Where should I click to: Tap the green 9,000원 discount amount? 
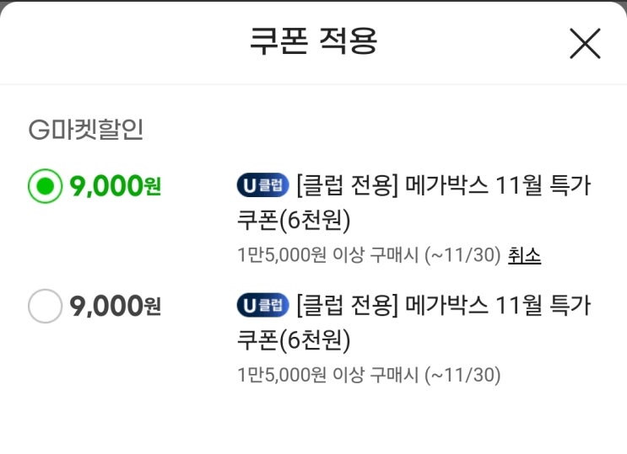tap(116, 186)
